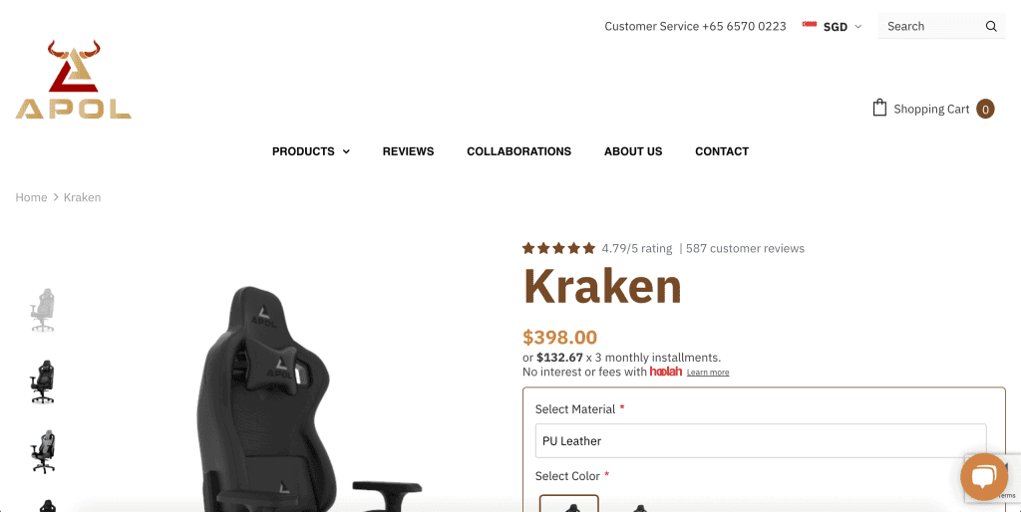This screenshot has width=1021, height=512.
Task: Navigate to ABOUT US page
Action: 633,151
